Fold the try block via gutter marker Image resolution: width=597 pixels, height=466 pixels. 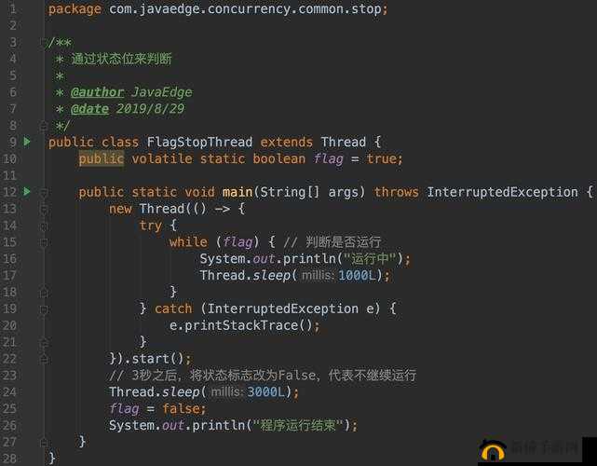[x=44, y=226]
